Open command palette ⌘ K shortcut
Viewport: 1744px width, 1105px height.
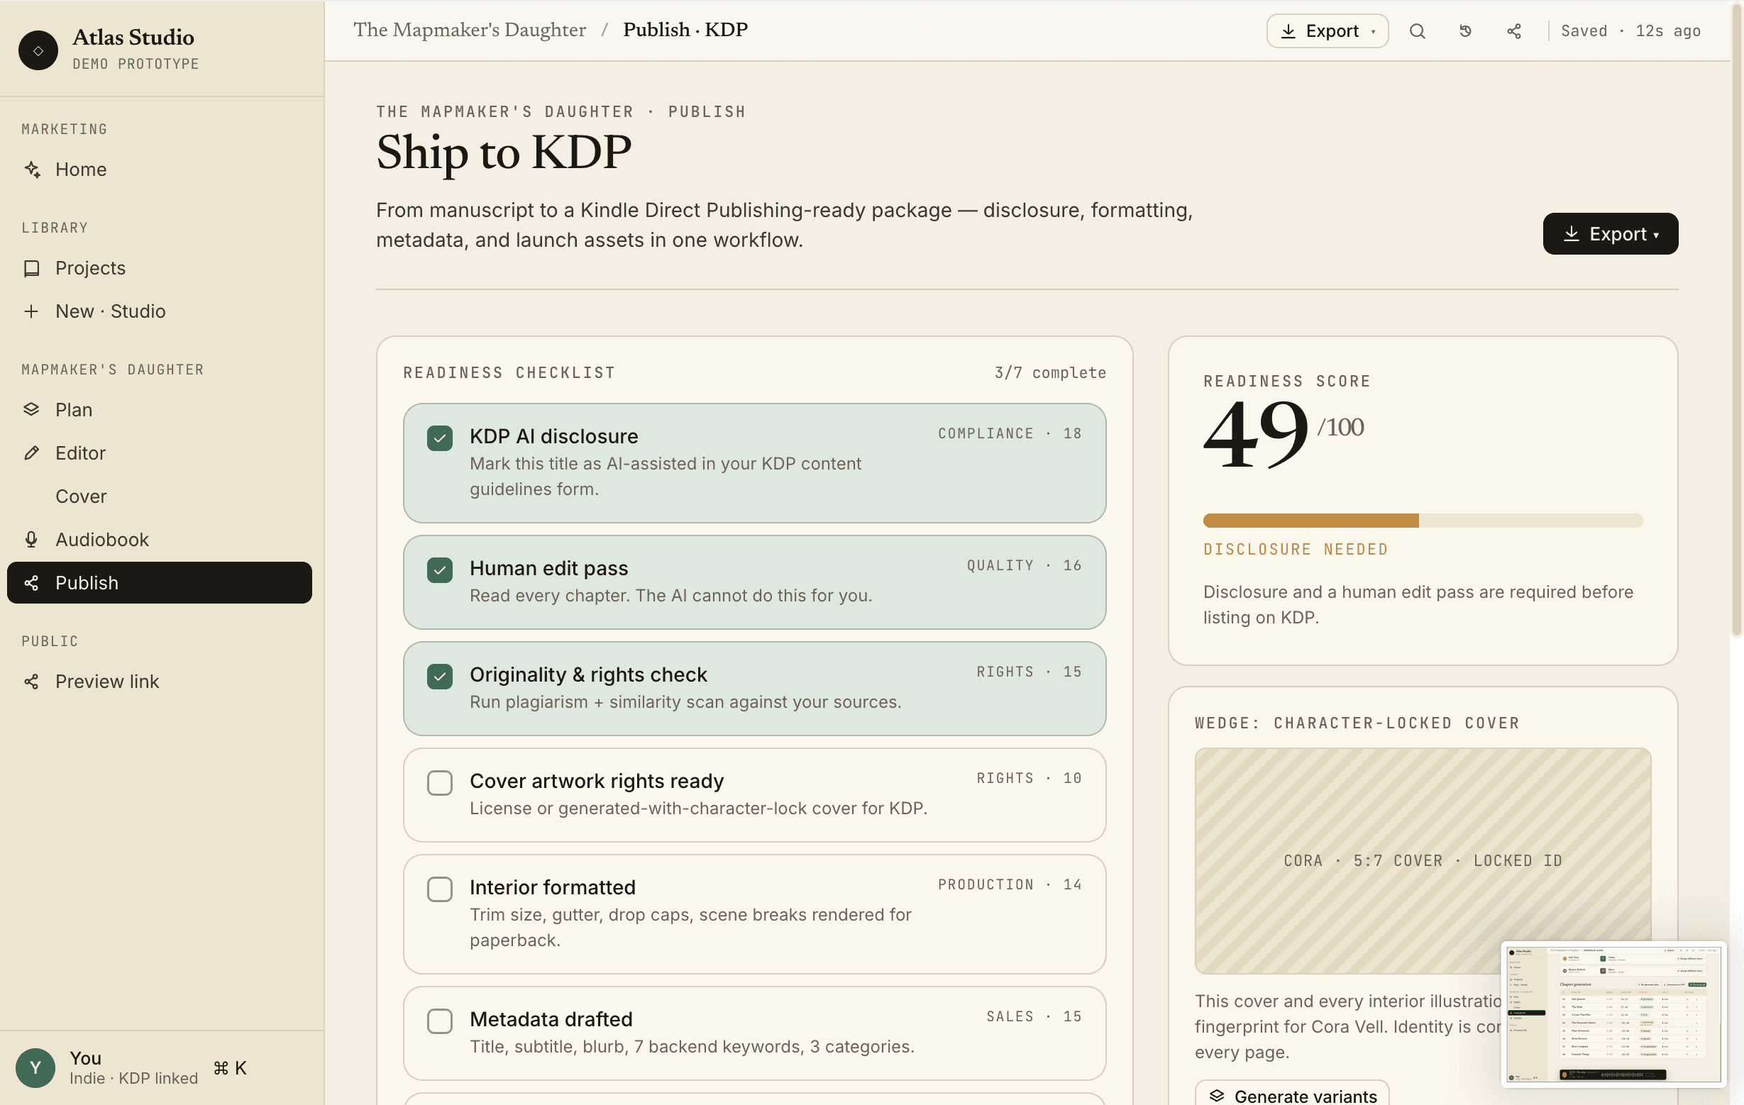231,1068
